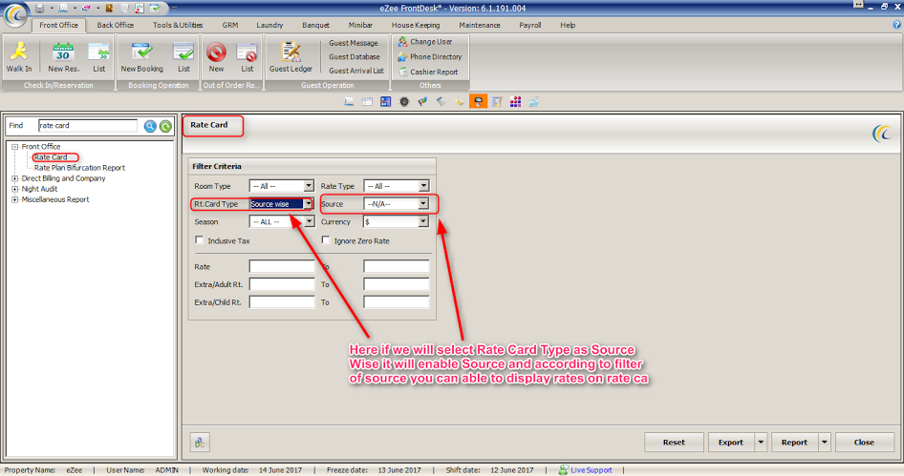Screen dimensions: 904x476
Task: Open the Export button dropdown arrow
Action: click(x=761, y=442)
